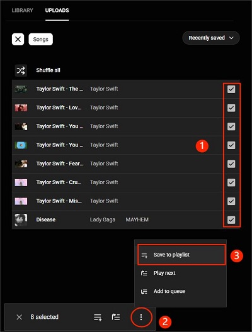Select song title Taylor Swift - Cru...
The image size is (252, 332).
[x=59, y=182]
